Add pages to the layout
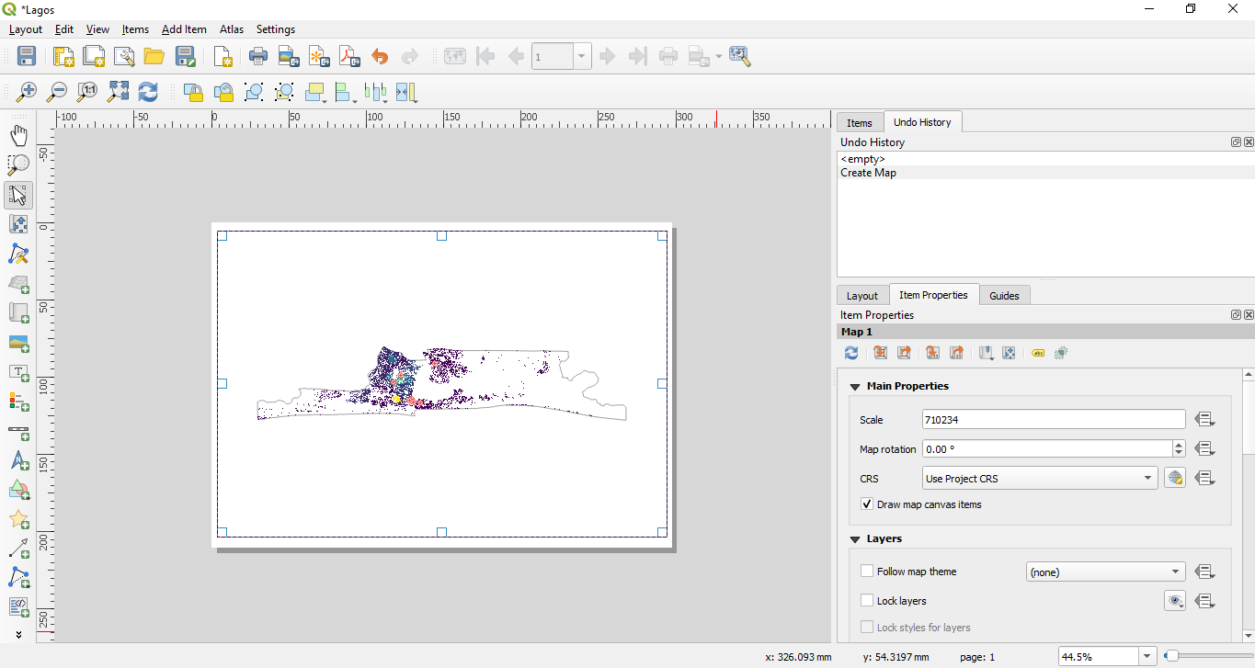The width and height of the screenshot is (1255, 668). coord(222,56)
